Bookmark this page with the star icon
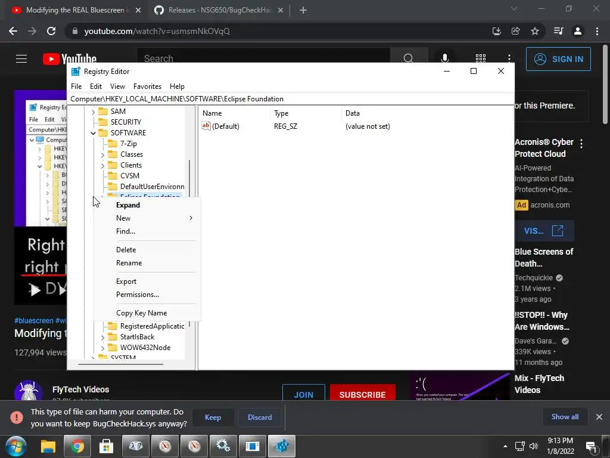 [535, 31]
